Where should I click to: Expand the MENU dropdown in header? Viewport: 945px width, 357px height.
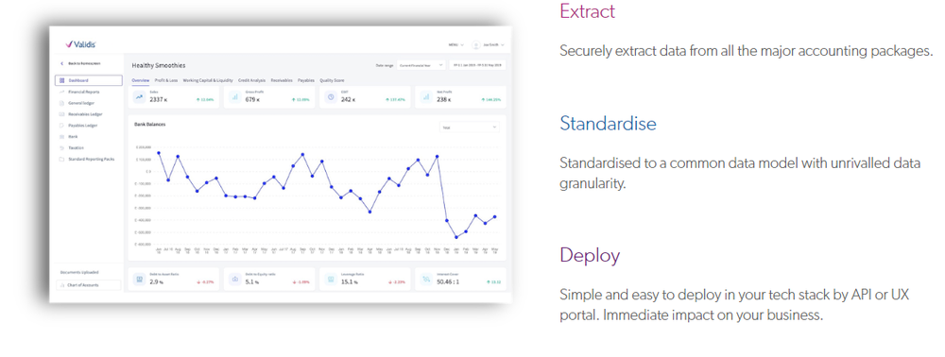(x=456, y=45)
